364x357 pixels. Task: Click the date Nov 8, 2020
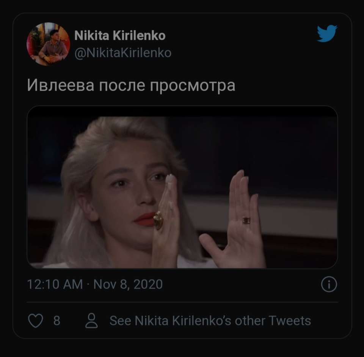click(128, 284)
